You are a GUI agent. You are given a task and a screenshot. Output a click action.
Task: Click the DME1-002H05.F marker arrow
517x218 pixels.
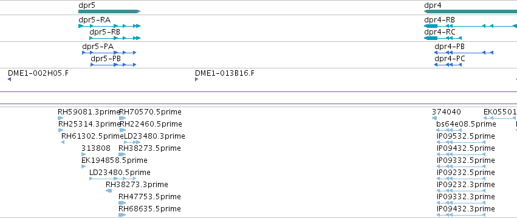coord(10,79)
